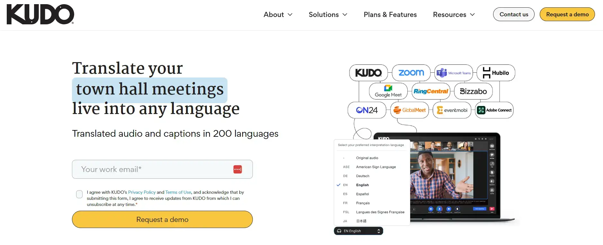Open the Resources menu
Image resolution: width=603 pixels, height=245 pixels.
(x=454, y=14)
